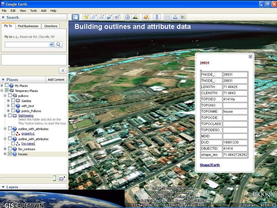Enable the pulkovo folder checkbox
Screen dimensions: 277x208
point(10,95)
